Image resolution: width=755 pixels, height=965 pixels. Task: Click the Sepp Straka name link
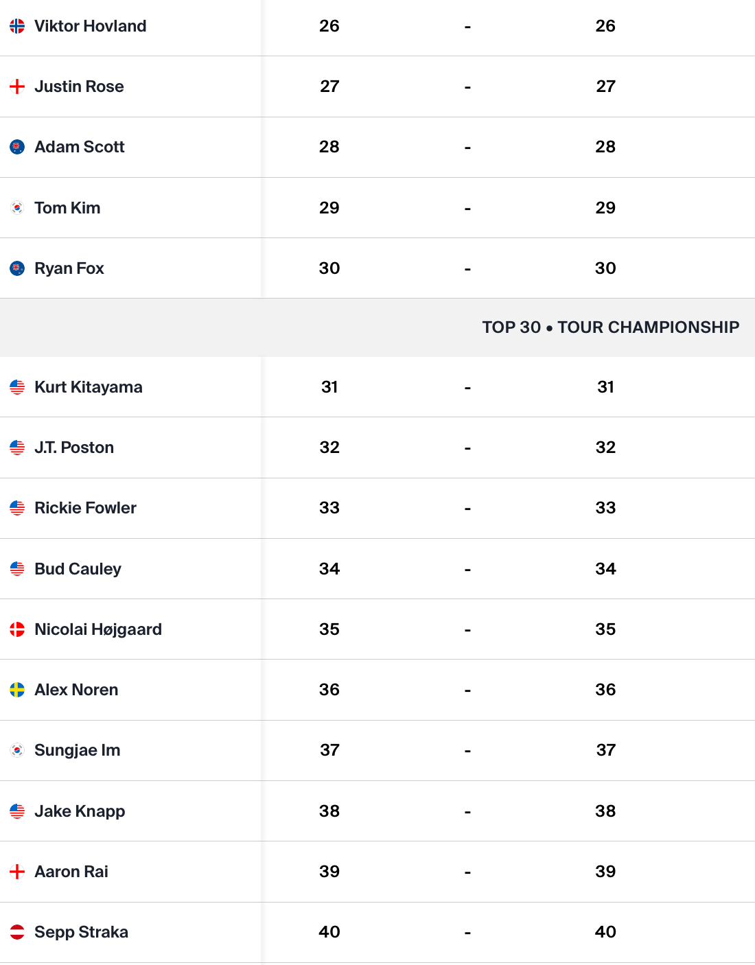coord(81,932)
